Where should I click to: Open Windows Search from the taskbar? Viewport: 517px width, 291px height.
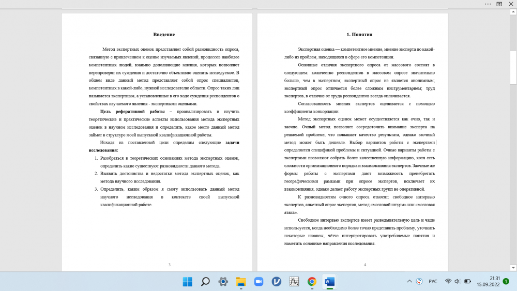pyautogui.click(x=205, y=282)
